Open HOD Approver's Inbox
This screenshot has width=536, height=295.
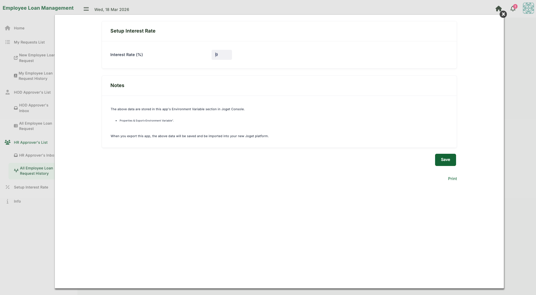(33, 108)
